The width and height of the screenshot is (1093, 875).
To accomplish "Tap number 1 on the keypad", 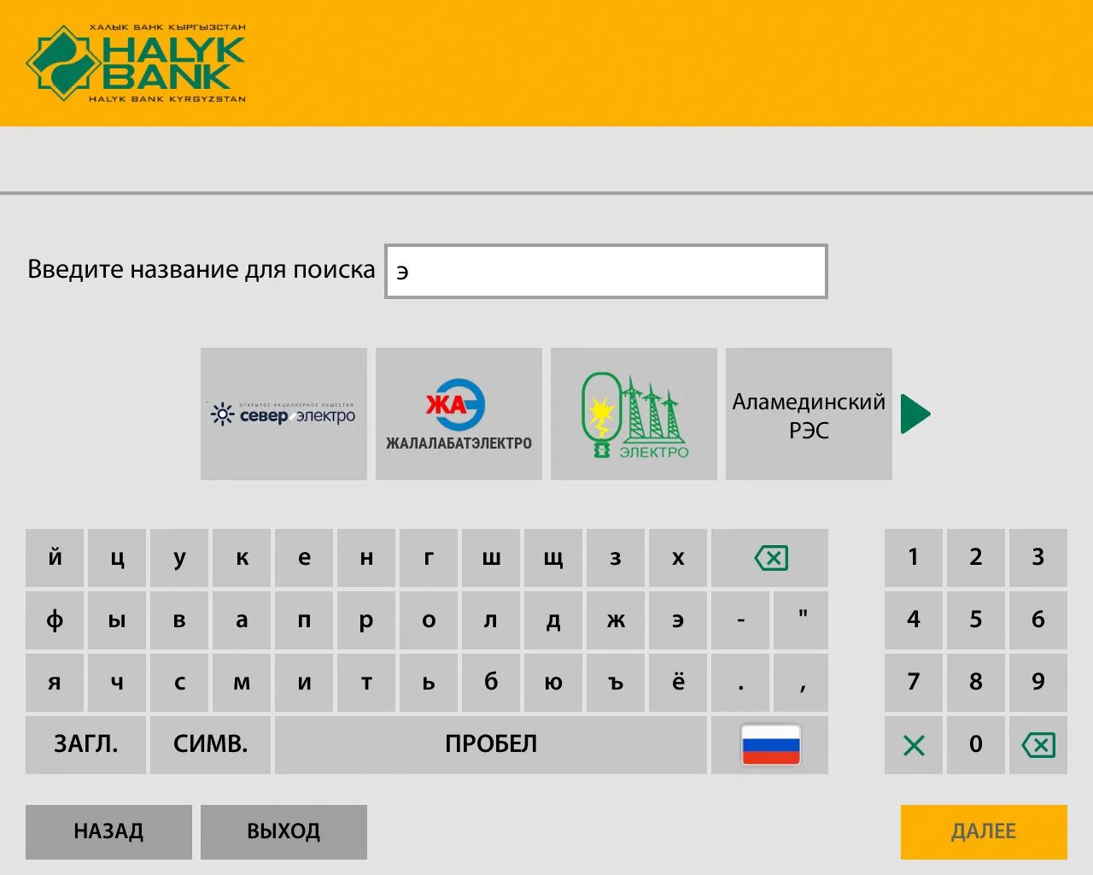I will [x=914, y=558].
